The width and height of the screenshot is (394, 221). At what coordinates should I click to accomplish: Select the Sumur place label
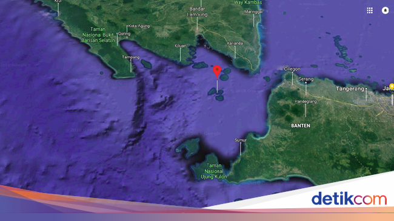pos(241,140)
